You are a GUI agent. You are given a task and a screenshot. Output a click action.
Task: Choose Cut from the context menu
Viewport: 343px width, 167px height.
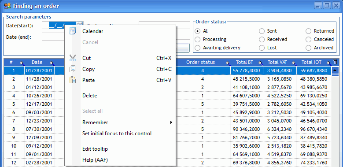tap(120, 58)
